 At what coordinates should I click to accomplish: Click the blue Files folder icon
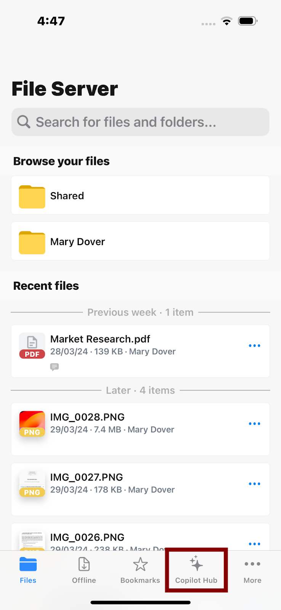tap(28, 564)
